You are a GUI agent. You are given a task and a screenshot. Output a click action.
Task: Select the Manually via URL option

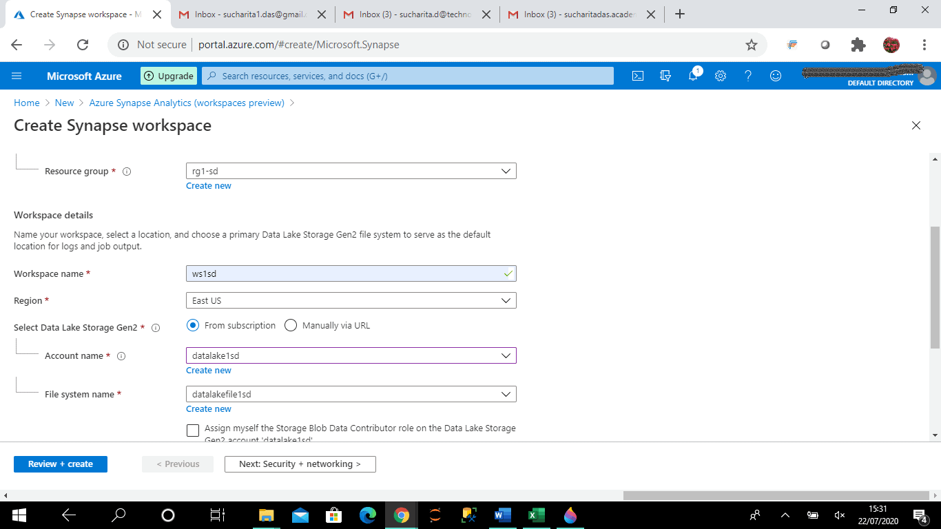coord(290,325)
